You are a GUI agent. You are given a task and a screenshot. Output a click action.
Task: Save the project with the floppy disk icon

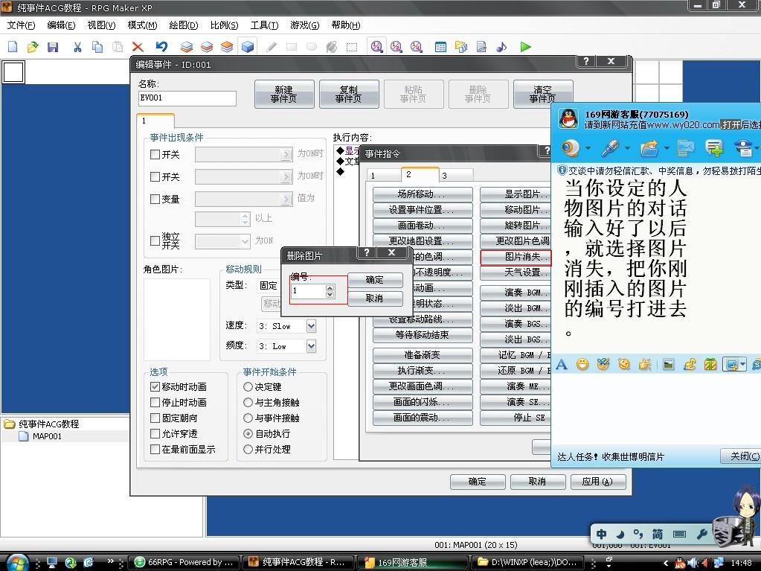tap(52, 47)
